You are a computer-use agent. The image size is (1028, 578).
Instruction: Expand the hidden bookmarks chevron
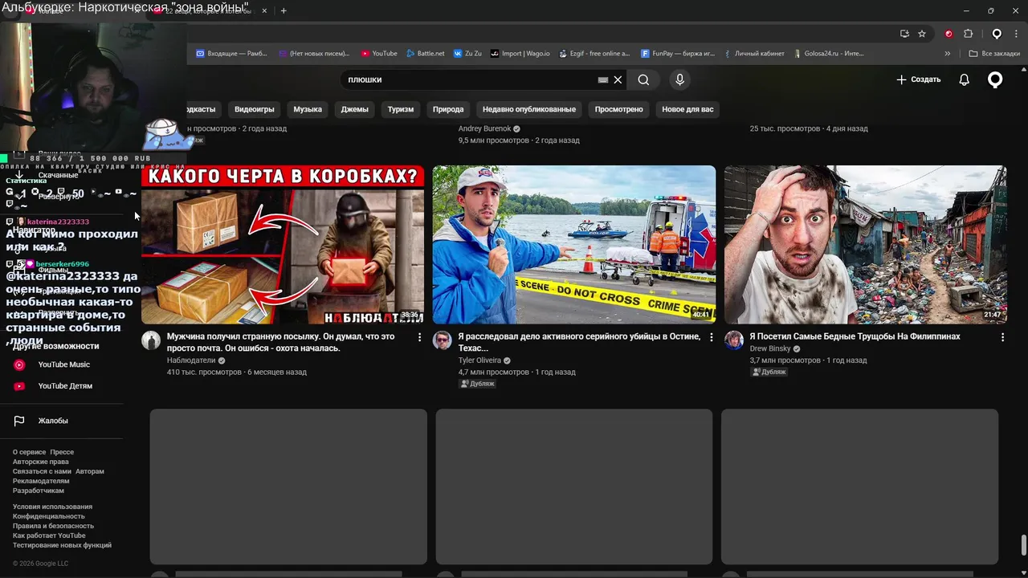(x=948, y=54)
